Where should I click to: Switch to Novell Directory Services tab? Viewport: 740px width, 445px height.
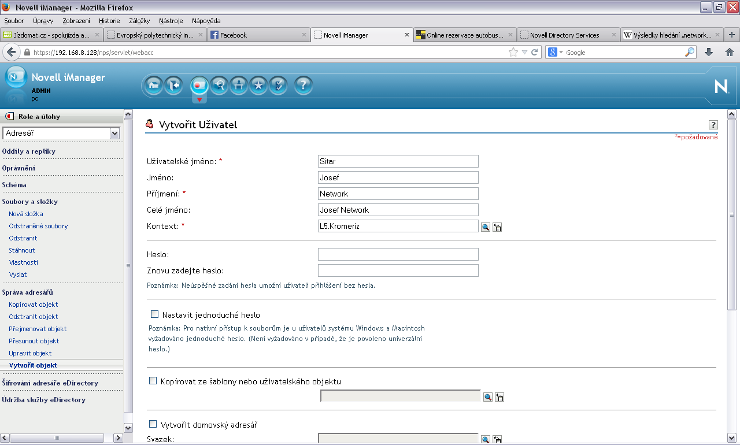click(x=568, y=35)
